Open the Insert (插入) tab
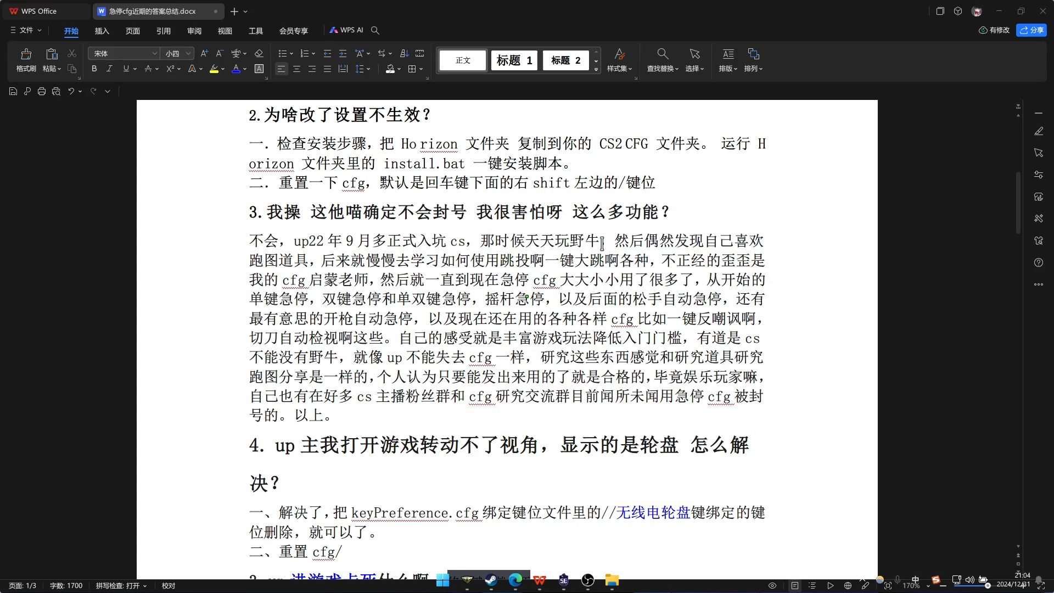 point(102,31)
